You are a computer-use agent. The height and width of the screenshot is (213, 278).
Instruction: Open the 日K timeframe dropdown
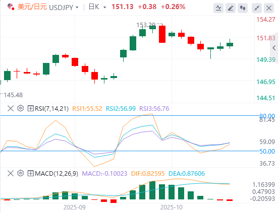point(97,7)
